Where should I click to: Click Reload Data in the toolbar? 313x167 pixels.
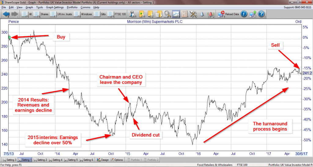pos(228,14)
